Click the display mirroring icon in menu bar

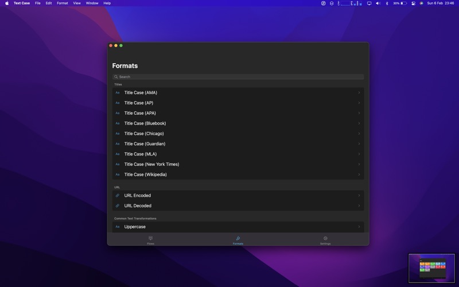(369, 3)
